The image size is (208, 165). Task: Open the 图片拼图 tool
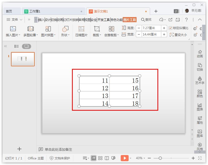click(48, 31)
